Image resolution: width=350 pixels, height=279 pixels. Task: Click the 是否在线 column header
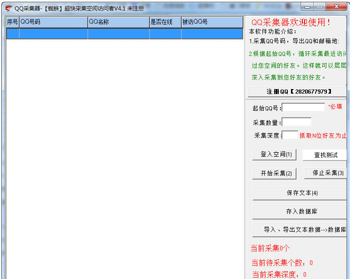click(165, 22)
